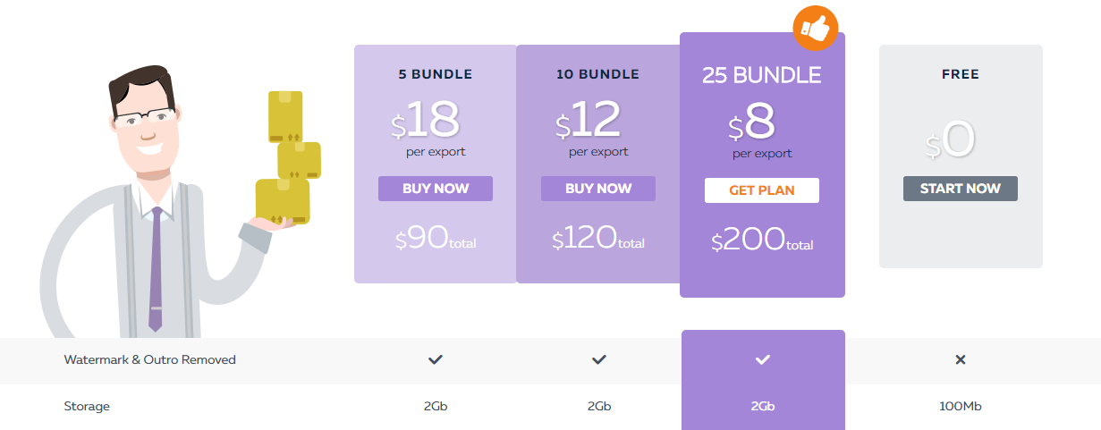Click the $90 total price text
Screen dimensions: 1101x430
(436, 239)
